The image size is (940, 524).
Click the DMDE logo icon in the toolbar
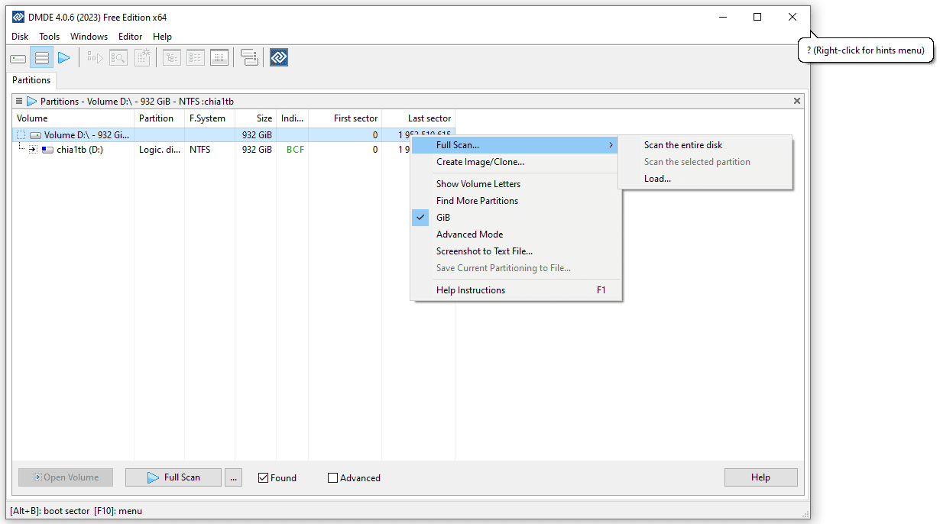(279, 58)
